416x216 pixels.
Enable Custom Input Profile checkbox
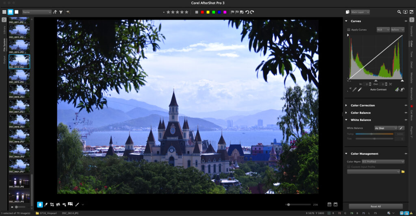[x=349, y=167]
